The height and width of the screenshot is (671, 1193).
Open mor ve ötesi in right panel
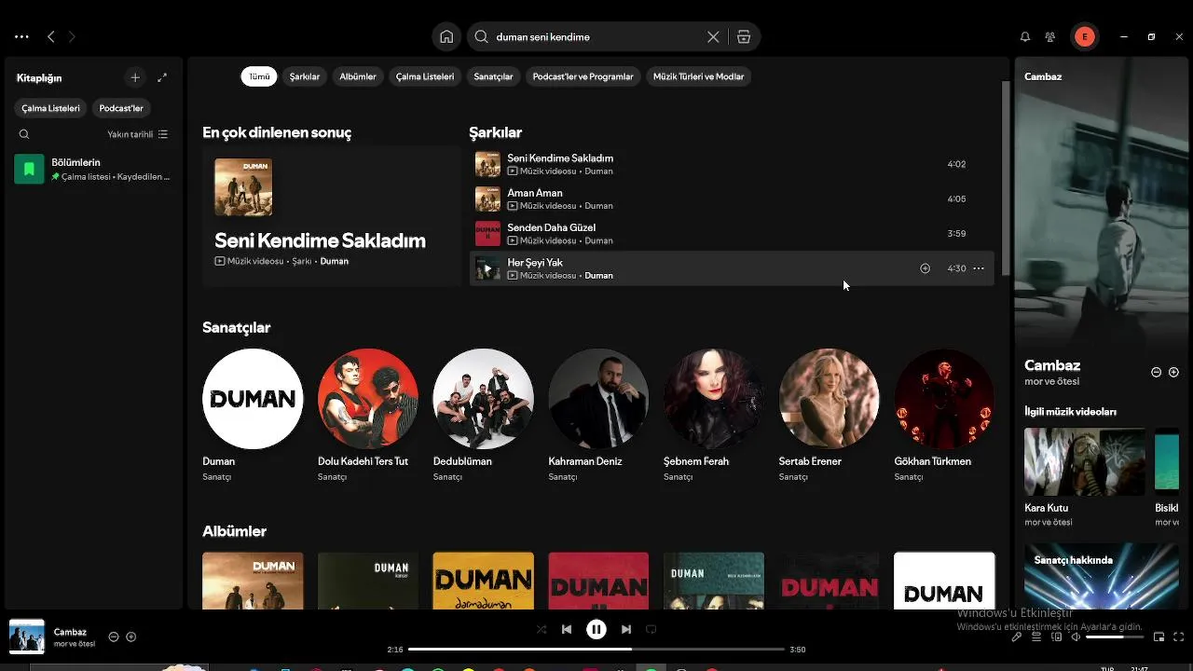point(1051,382)
